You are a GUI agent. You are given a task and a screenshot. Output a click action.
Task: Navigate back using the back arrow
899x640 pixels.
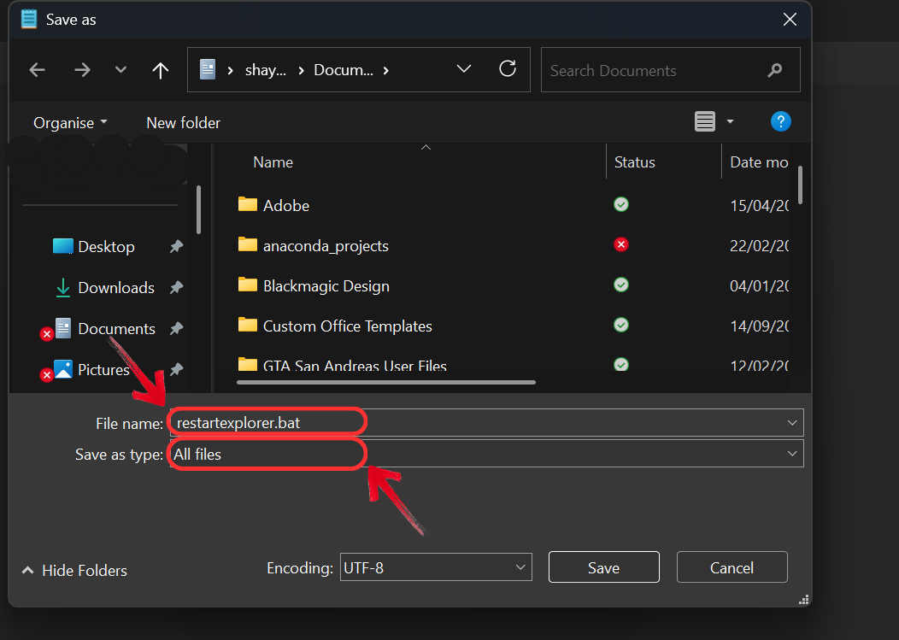click(37, 69)
